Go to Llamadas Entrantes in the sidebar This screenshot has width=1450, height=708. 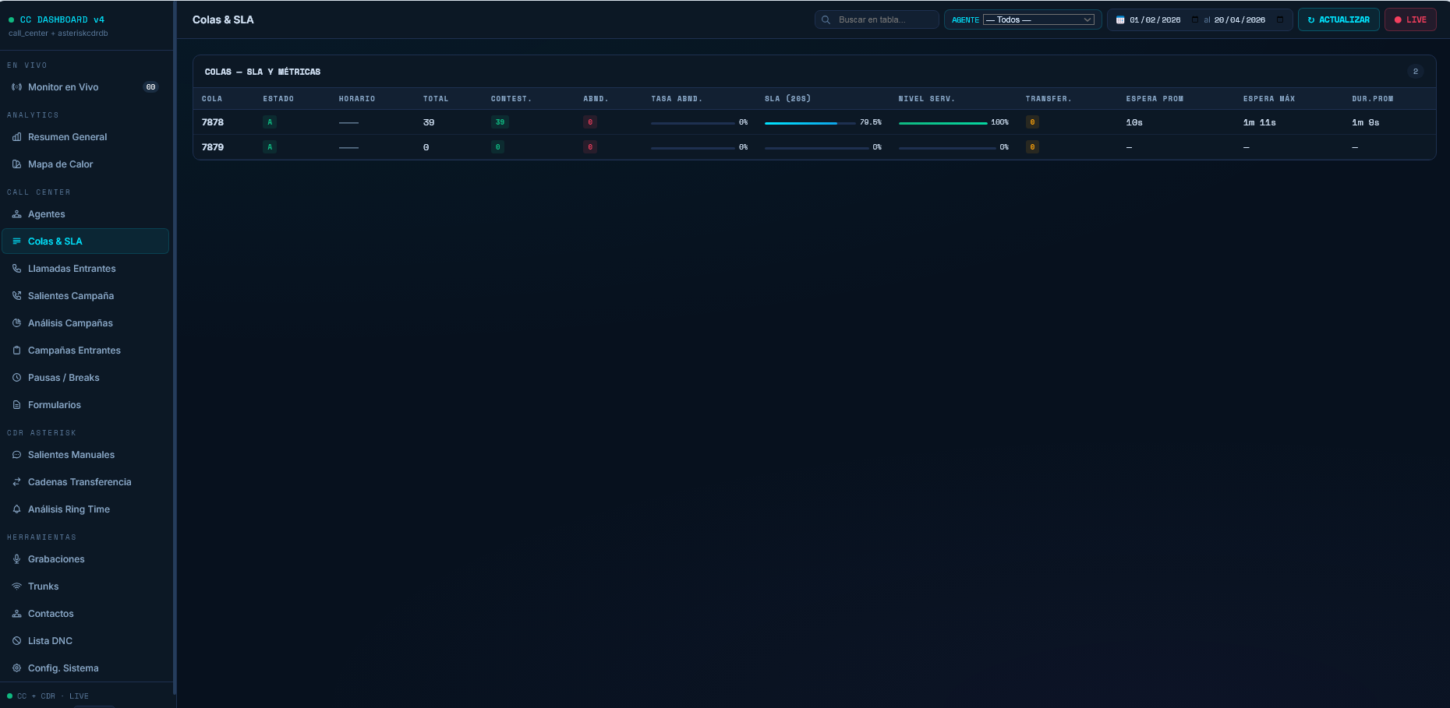[72, 269]
